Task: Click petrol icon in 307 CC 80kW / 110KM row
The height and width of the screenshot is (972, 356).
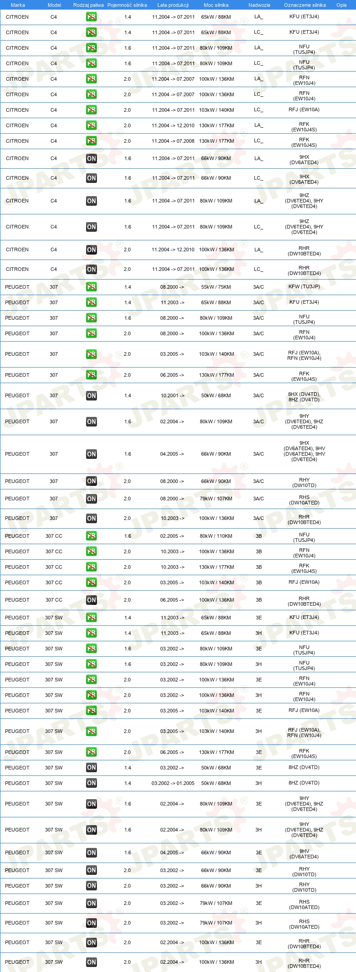Action: point(92,536)
